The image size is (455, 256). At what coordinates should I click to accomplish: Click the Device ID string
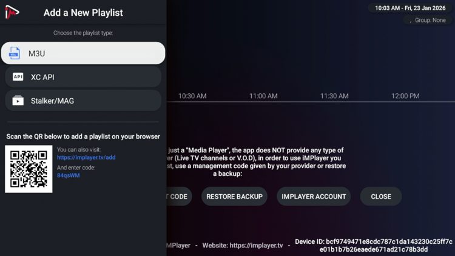(x=374, y=245)
